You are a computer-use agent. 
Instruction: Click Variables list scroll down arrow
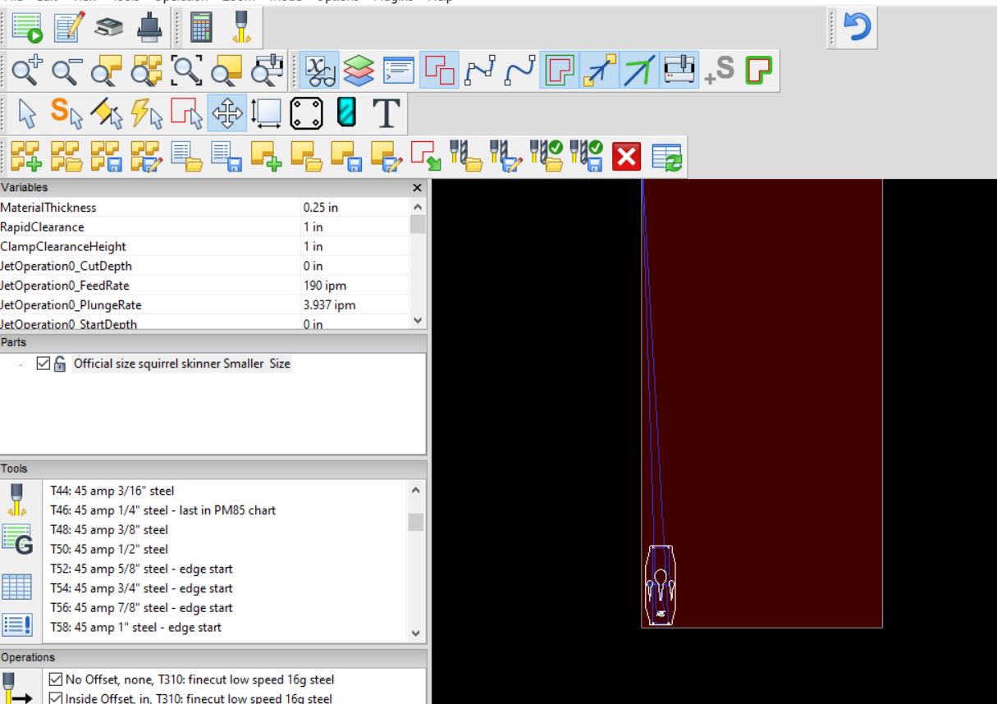point(418,321)
